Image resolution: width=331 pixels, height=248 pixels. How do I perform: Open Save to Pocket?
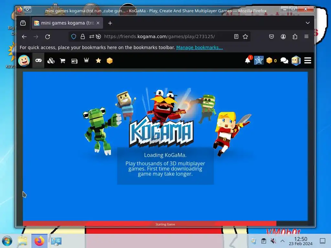click(272, 36)
